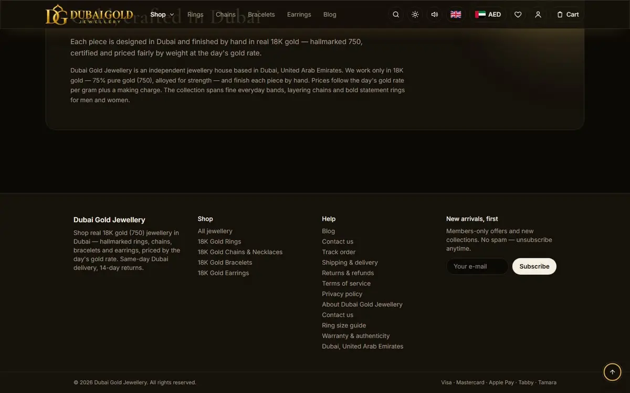Toggle the sound speaker icon
This screenshot has height=393, width=630.
point(435,15)
